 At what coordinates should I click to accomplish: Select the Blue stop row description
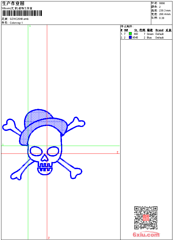149,38
